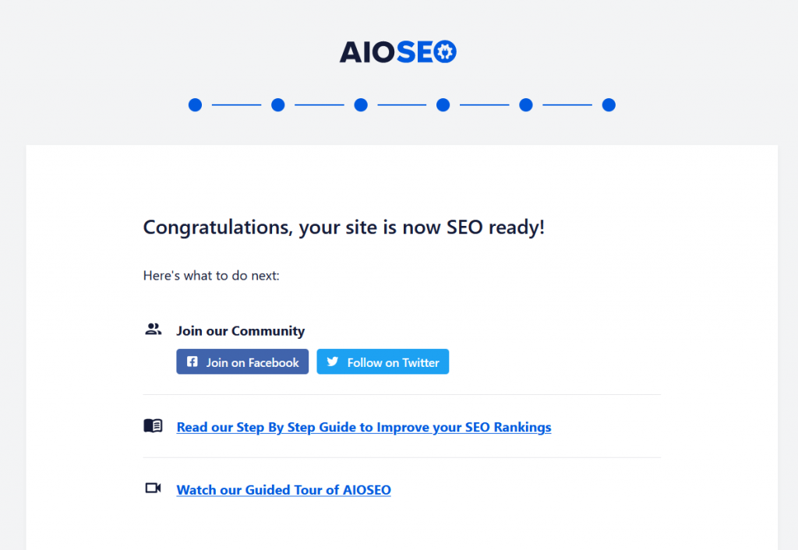Select the third wizard step dot
This screenshot has height=550, width=798.
361,105
